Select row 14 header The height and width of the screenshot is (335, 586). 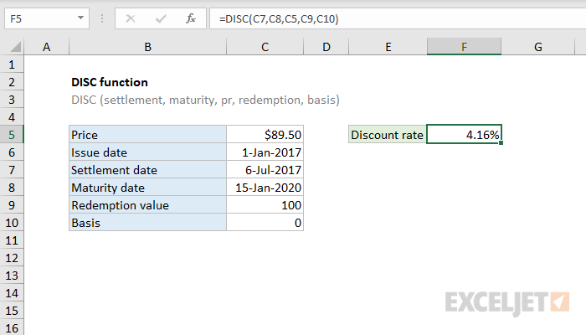pos(12,293)
